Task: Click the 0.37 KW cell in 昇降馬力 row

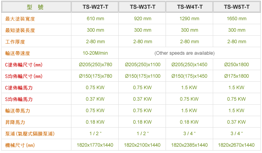Action: 237,122
